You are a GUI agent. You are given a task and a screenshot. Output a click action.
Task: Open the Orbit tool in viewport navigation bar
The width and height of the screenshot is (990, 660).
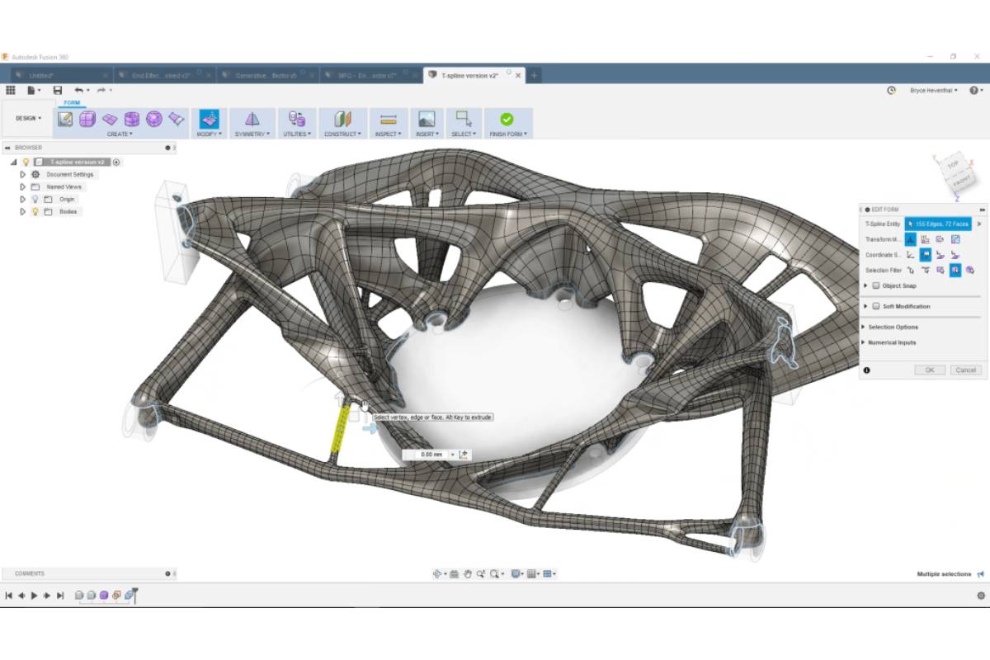[436, 573]
